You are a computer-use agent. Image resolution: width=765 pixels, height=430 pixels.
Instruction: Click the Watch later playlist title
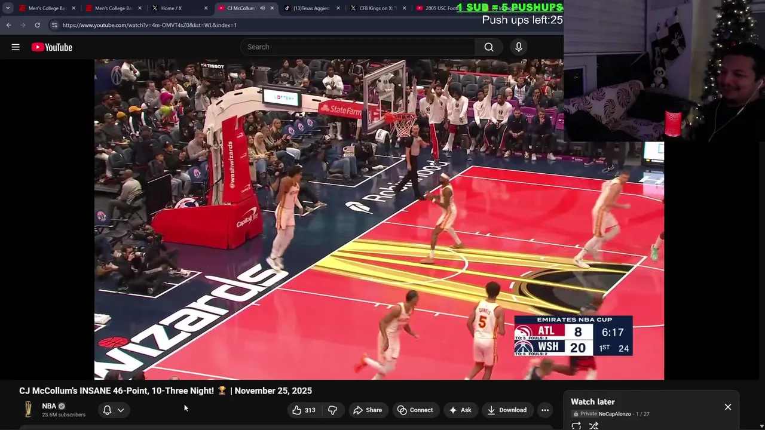point(592,402)
